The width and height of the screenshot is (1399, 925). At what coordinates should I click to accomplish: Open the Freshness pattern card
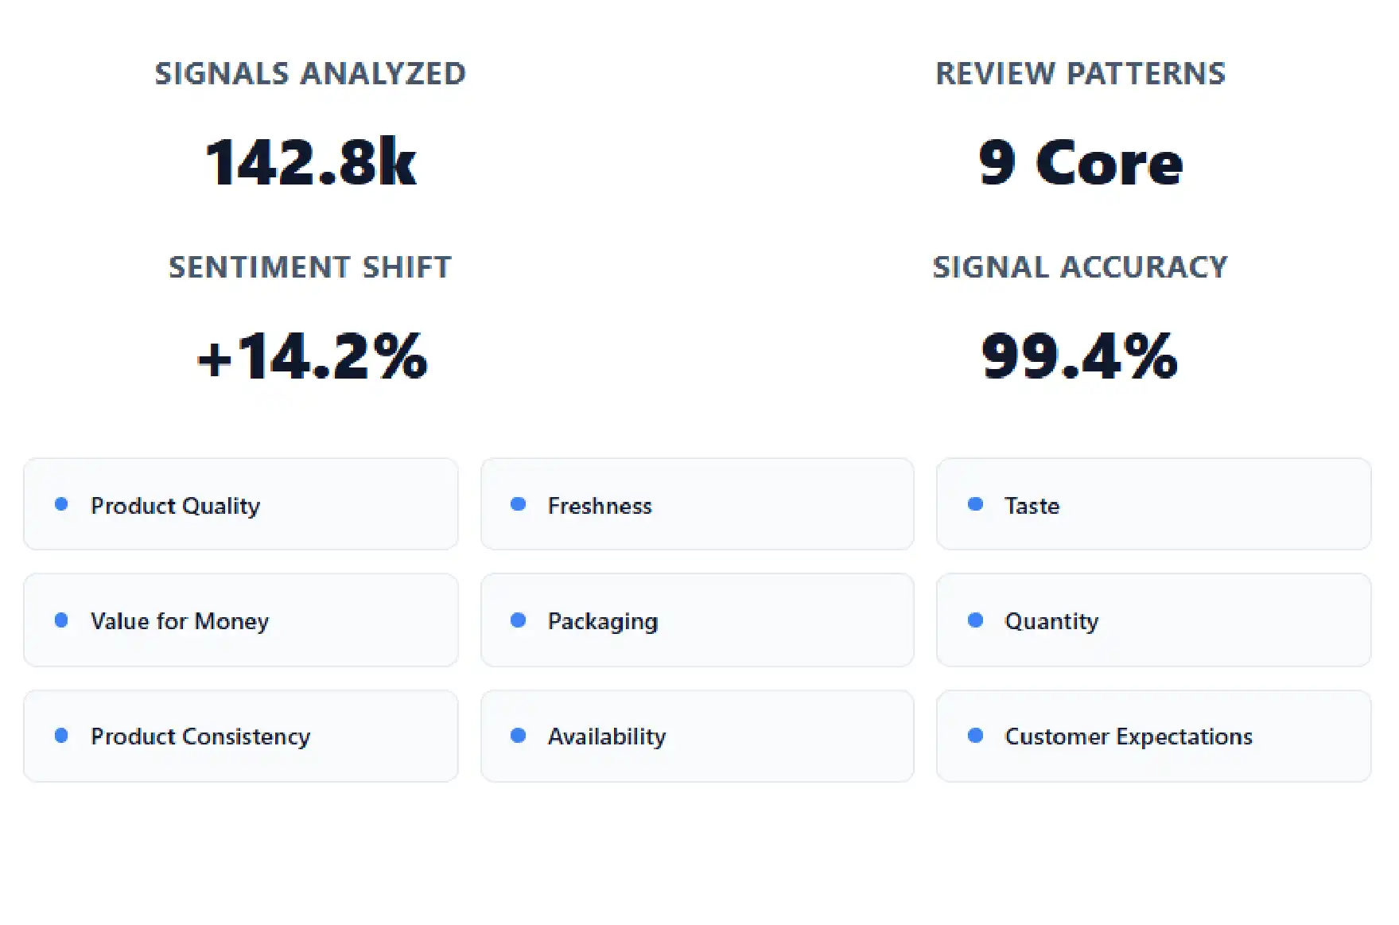coord(698,504)
